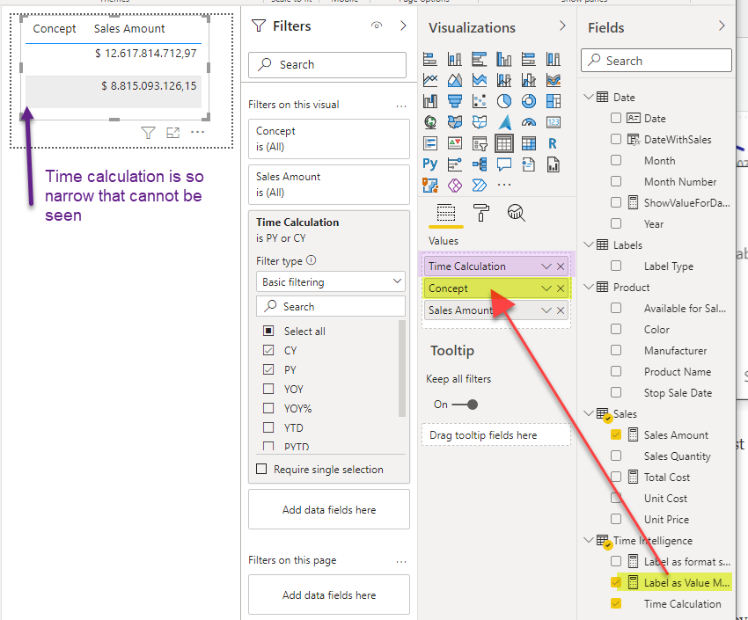Screen dimensions: 748x620
Task: Open dropdown arrow on Concept field
Action: (x=546, y=288)
